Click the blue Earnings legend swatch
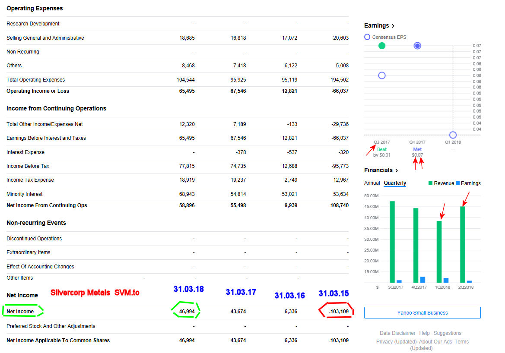The width and height of the screenshot is (505, 353). point(458,183)
